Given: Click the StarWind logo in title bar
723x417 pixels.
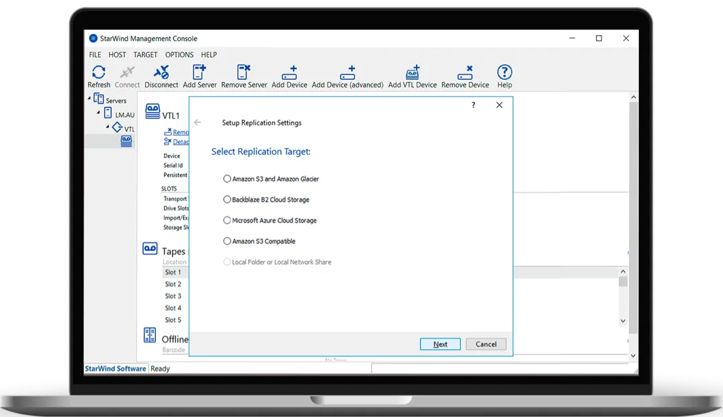Looking at the screenshot, I should 93,38.
